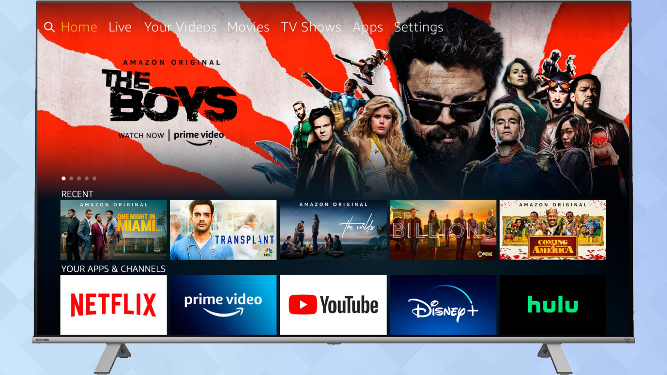Image resolution: width=667 pixels, height=375 pixels.
Task: Select Apps navigation item
Action: click(x=367, y=25)
